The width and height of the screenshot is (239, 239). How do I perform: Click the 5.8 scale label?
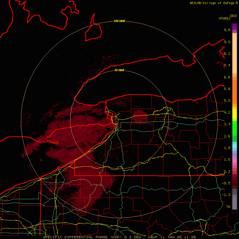(227, 89)
